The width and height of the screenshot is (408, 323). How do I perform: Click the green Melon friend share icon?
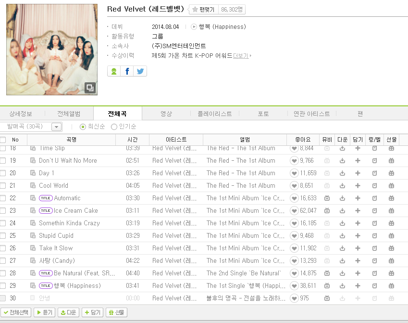pyautogui.click(x=114, y=71)
